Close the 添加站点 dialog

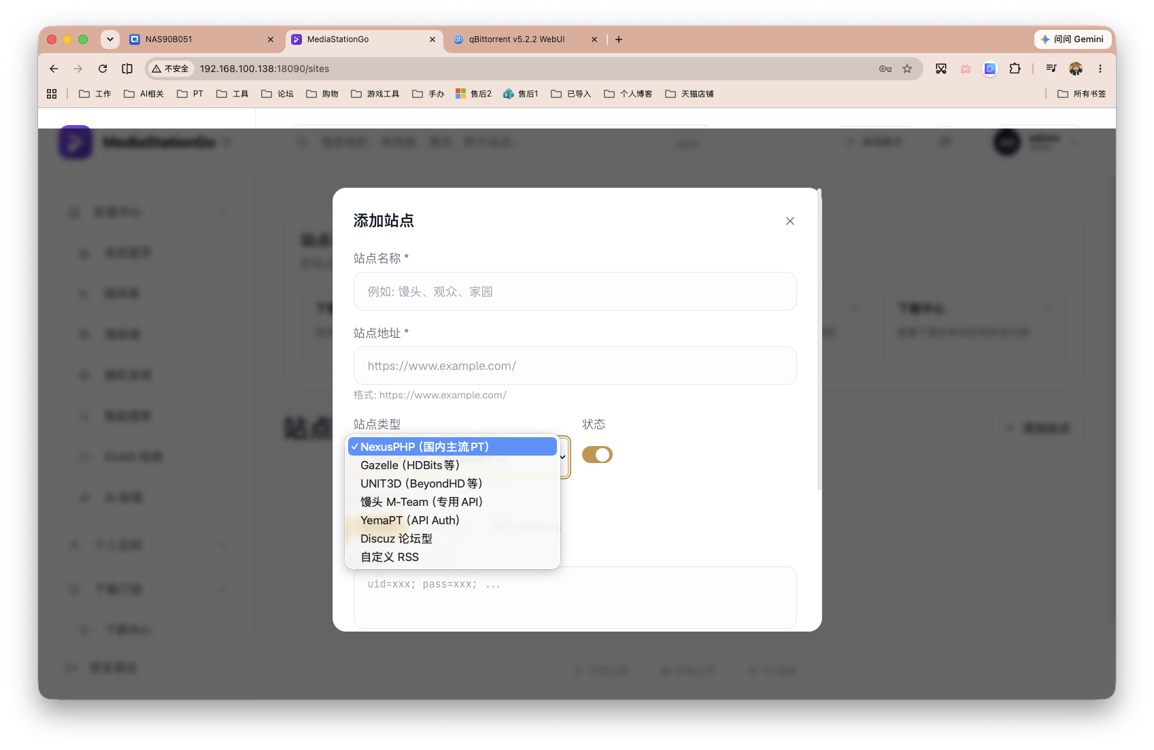coord(790,221)
